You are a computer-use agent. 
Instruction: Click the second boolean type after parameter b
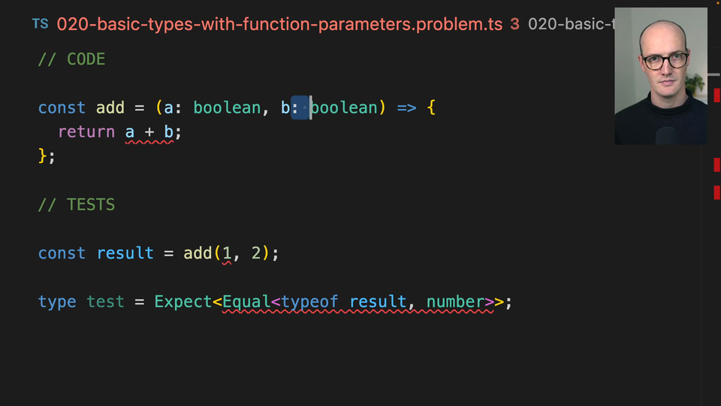(344, 108)
